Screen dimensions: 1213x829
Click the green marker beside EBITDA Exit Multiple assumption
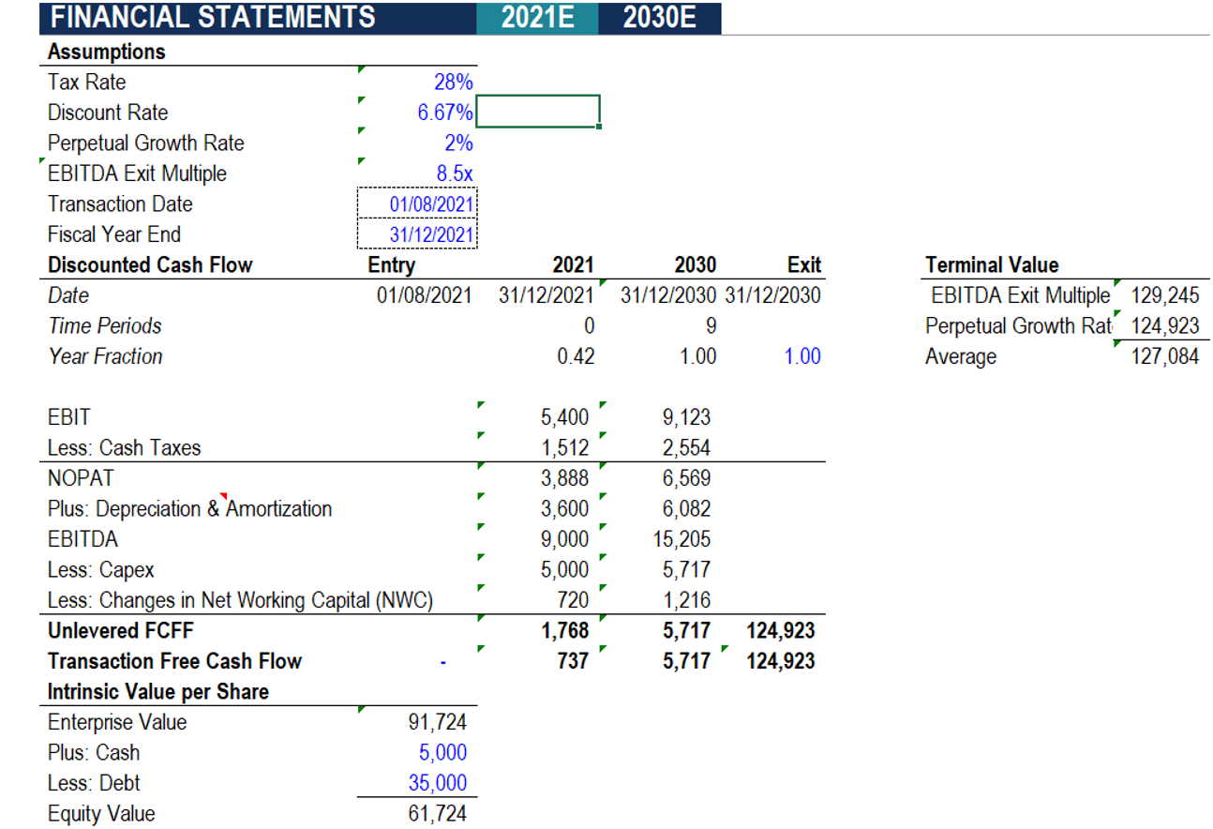(361, 160)
